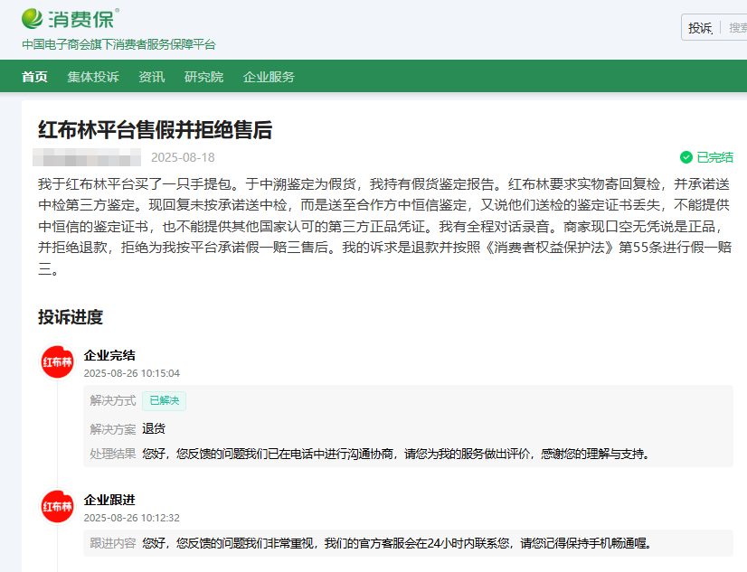Click the green 已完结 checkmark icon
Viewport: 747px width, 572px height.
click(686, 157)
